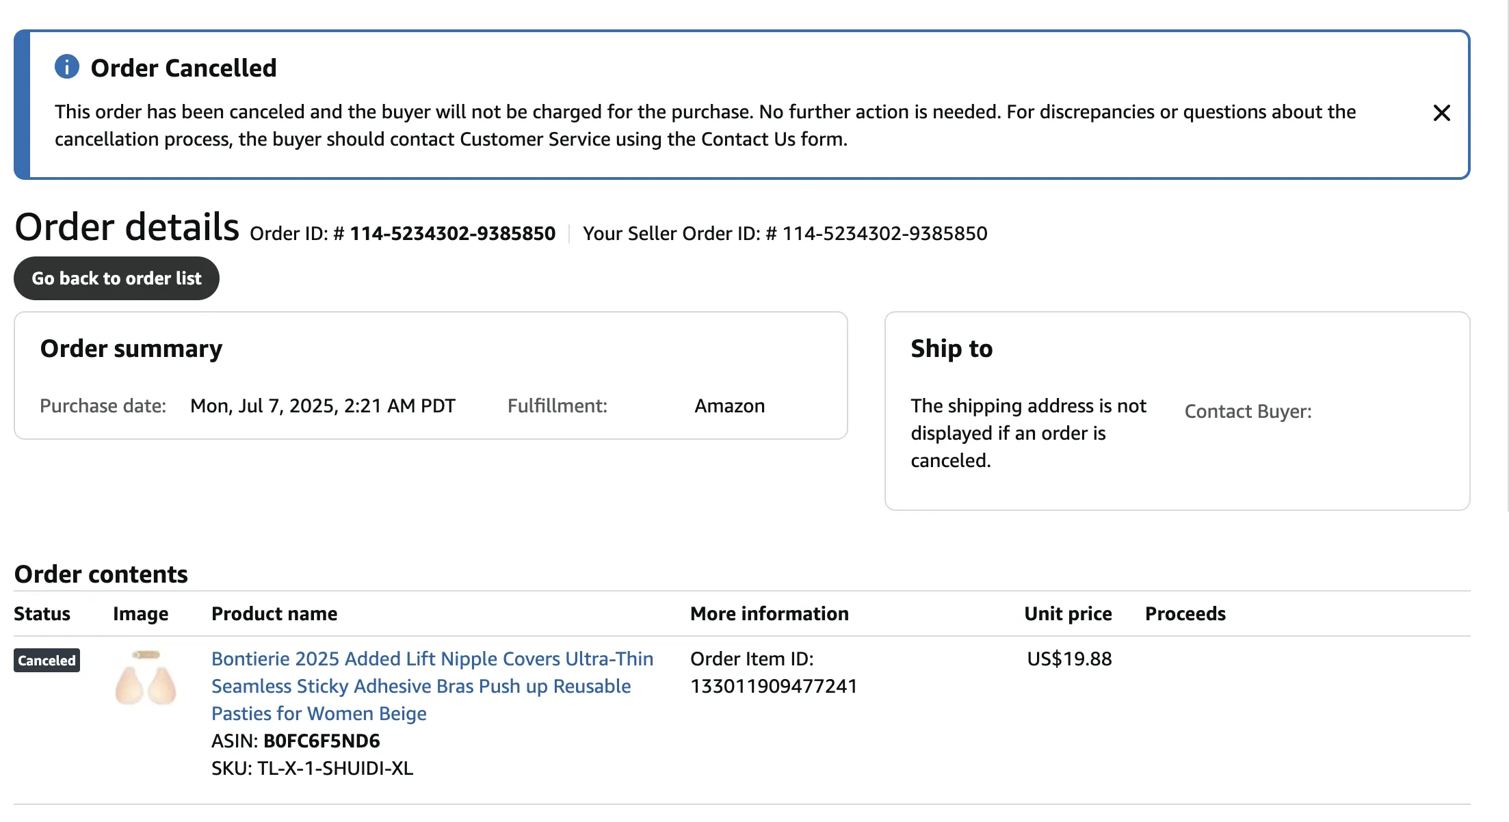Screen dimensions: 1509x822
Task: Click the Seller Order ID number
Action: point(884,234)
